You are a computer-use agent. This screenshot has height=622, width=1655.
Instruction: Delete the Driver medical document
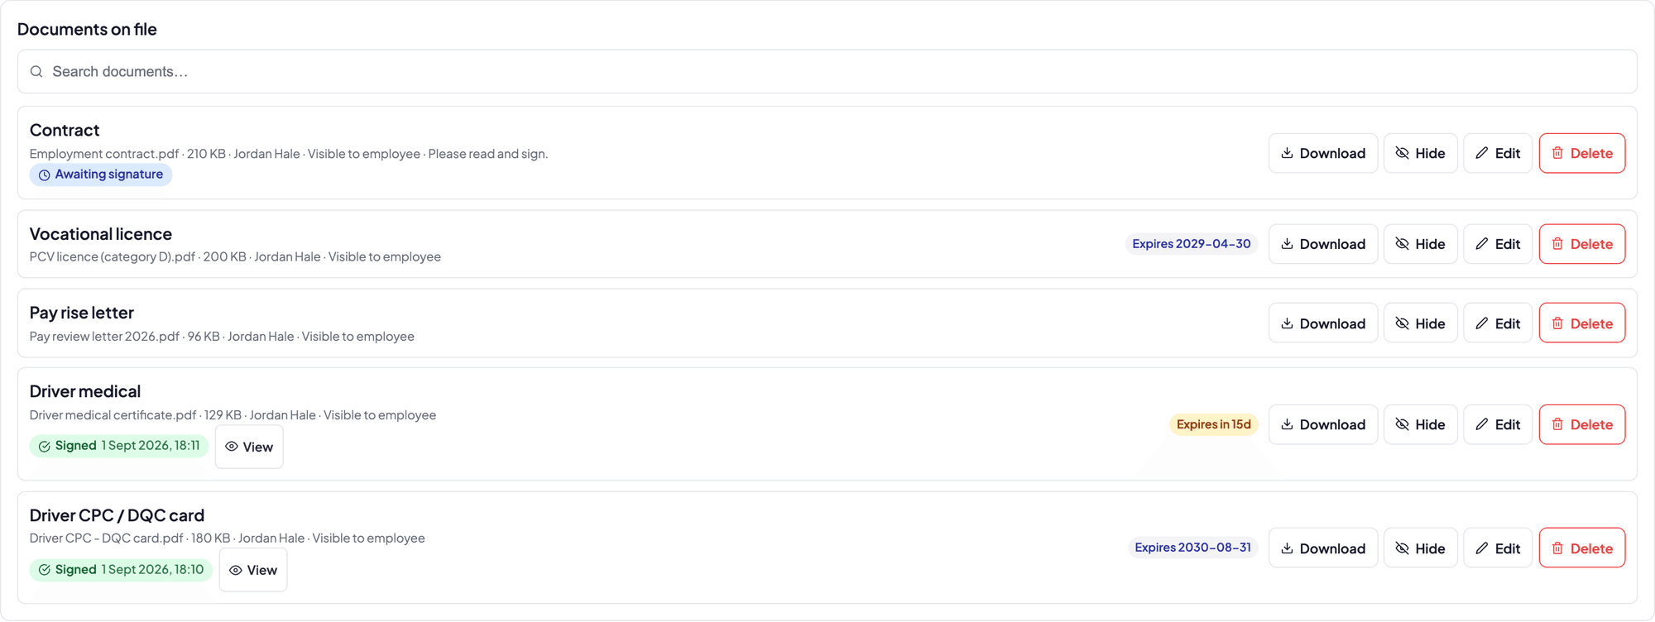pos(1581,424)
